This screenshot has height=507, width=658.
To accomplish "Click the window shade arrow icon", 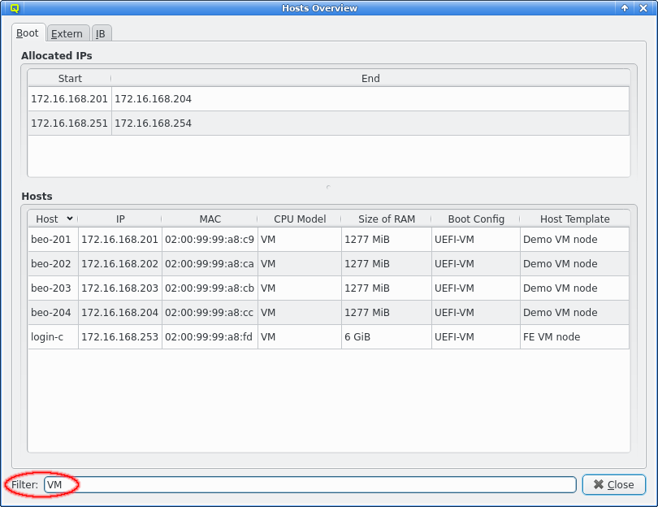I will point(625,8).
